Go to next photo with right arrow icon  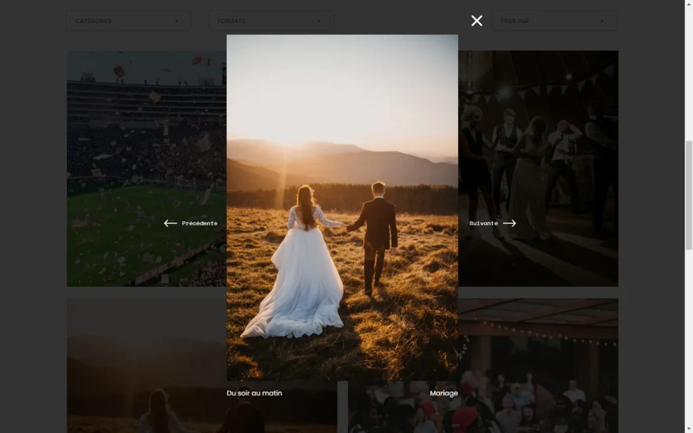point(509,223)
